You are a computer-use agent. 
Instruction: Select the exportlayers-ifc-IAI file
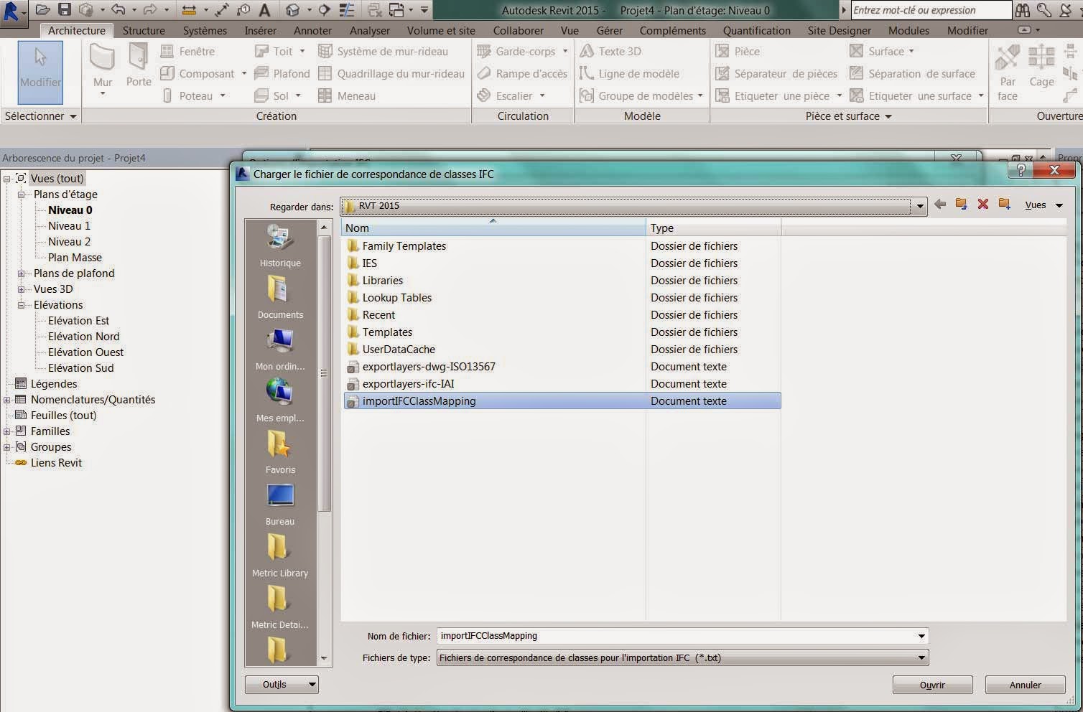click(408, 384)
